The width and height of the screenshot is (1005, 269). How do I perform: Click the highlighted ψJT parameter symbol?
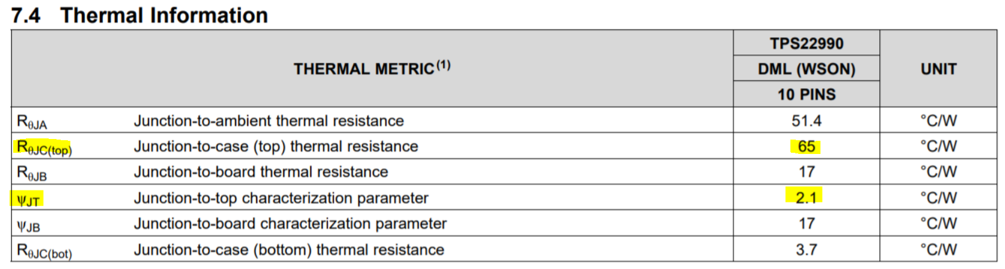27,200
